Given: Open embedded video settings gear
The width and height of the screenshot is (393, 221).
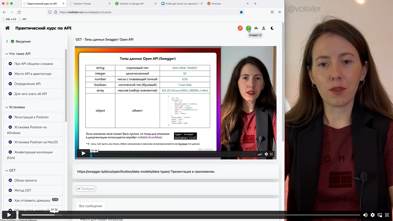Looking at the screenshot, I should pyautogui.click(x=266, y=154).
